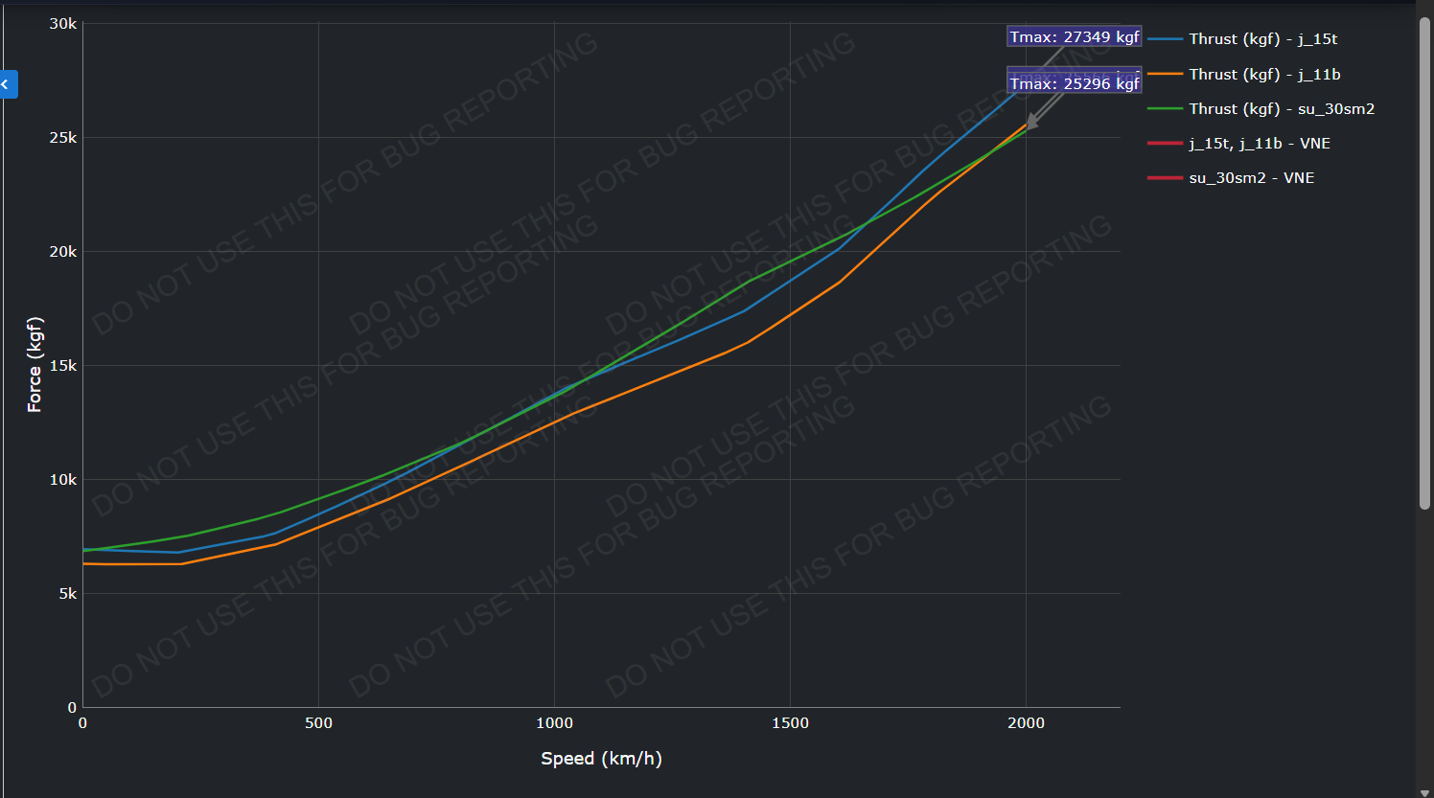This screenshot has width=1434, height=798.
Task: Click the green line swatch in the legend
Action: [1165, 109]
